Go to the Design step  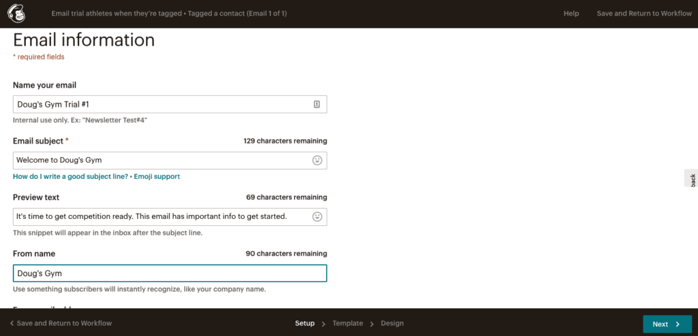392,323
